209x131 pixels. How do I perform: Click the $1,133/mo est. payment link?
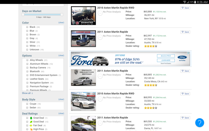pyautogui.click(x=160, y=12)
